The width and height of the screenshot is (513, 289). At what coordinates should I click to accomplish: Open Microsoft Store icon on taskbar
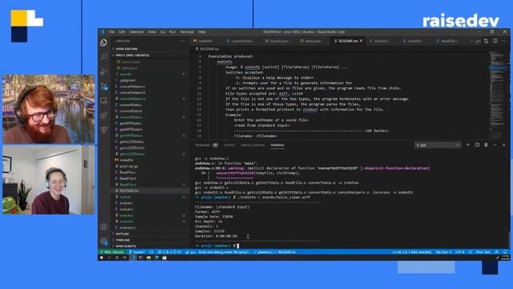click(164, 258)
